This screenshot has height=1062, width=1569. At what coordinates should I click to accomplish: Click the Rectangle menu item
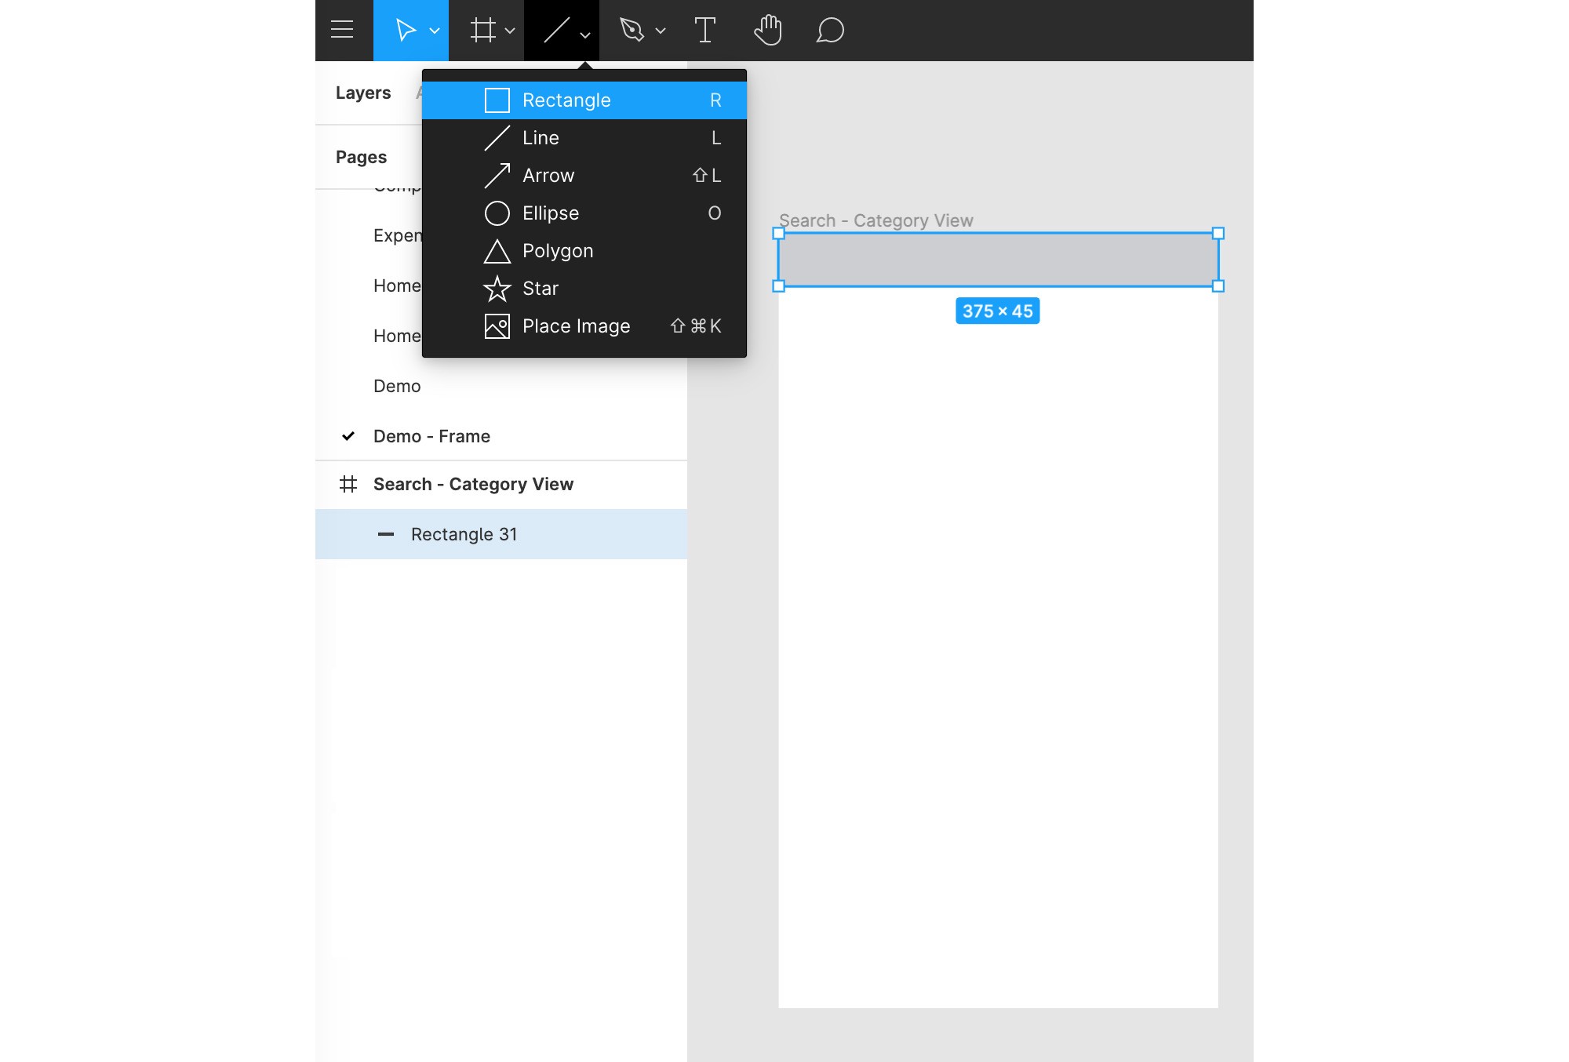point(584,100)
